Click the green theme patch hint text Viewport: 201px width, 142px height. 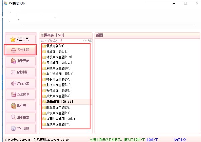tap(118, 140)
